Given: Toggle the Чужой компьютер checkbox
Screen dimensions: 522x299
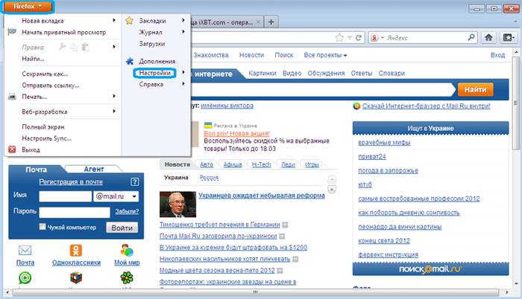Looking at the screenshot, I should [43, 227].
